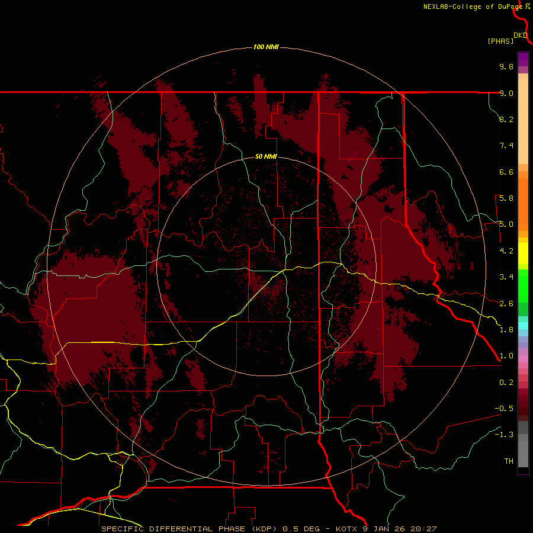Select the -0.5 scale value
Viewport: 533px width, 533px height.
504,409
